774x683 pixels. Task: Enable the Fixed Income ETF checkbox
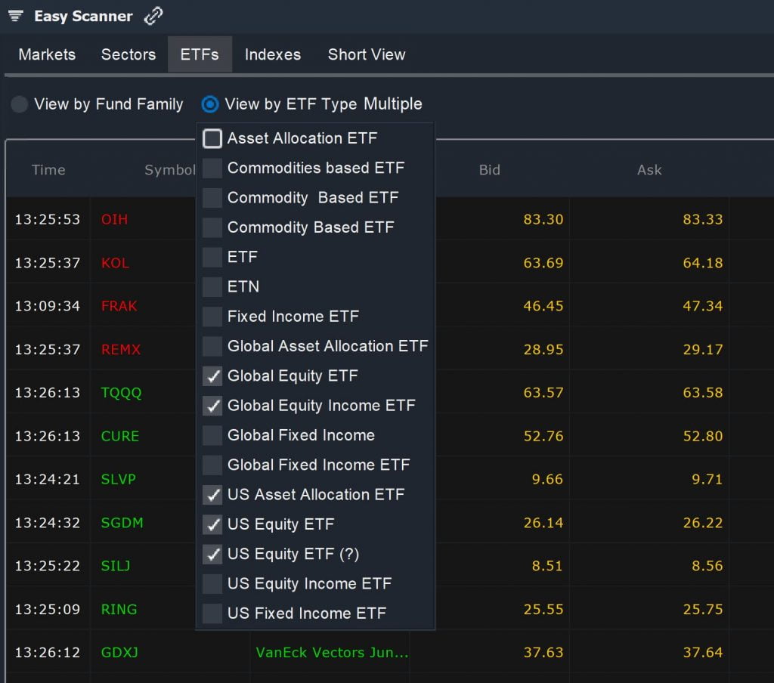coord(212,317)
